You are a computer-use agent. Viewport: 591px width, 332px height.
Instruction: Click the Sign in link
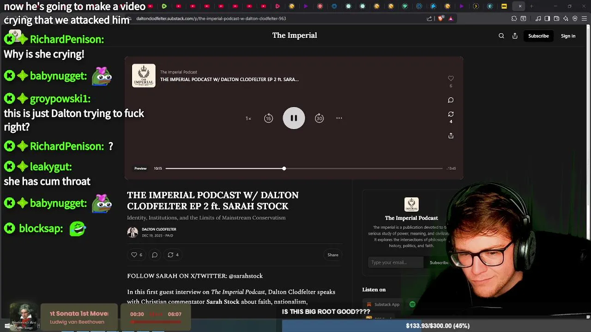click(568, 36)
